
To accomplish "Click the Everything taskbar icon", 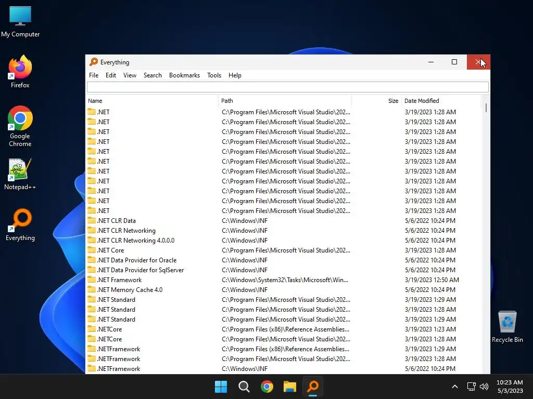I will (x=313, y=387).
